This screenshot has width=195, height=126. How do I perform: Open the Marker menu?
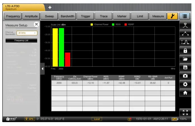pyautogui.click(x=122, y=16)
